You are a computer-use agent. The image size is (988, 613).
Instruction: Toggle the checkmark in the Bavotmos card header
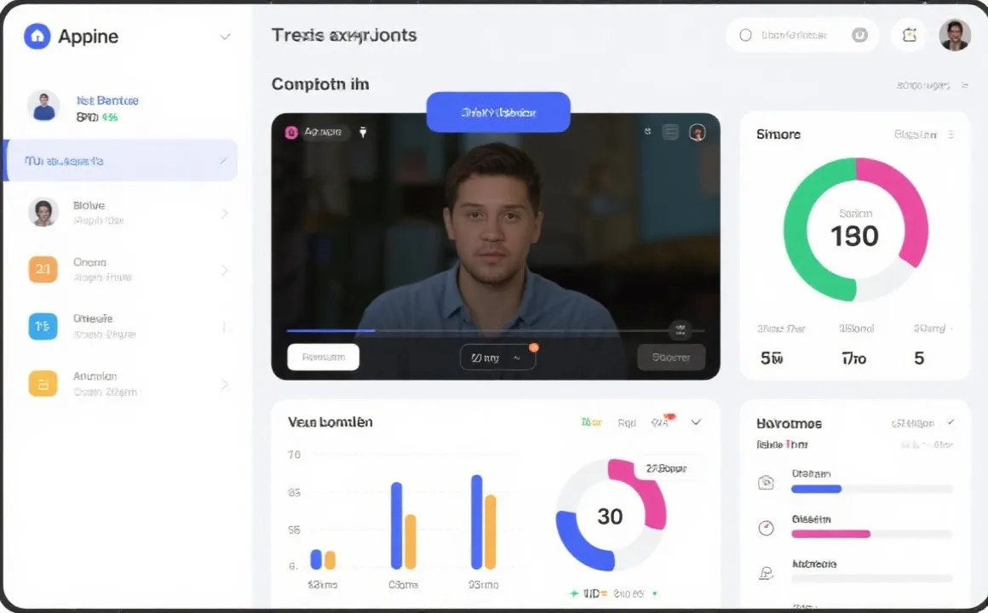pyautogui.click(x=951, y=422)
